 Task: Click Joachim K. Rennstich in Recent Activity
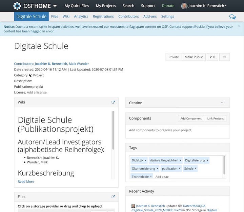(150, 206)
